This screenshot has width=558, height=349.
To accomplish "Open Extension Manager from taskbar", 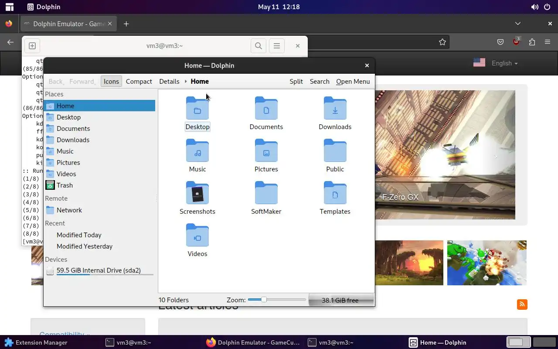I will [x=36, y=342].
